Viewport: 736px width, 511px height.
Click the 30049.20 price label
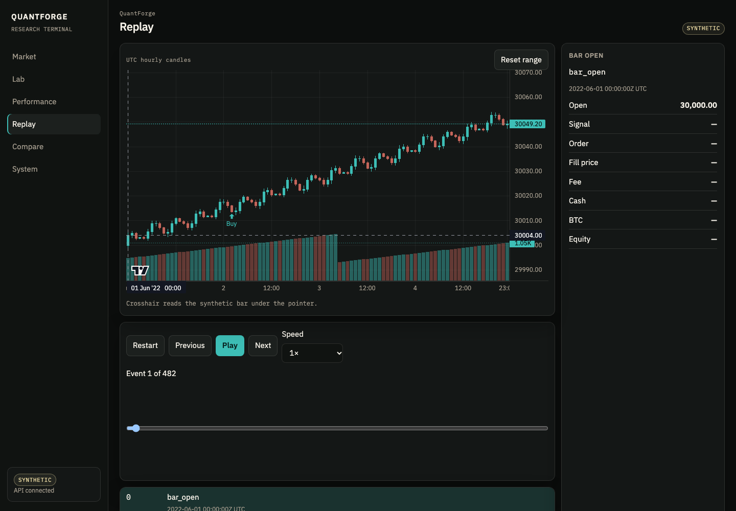527,124
